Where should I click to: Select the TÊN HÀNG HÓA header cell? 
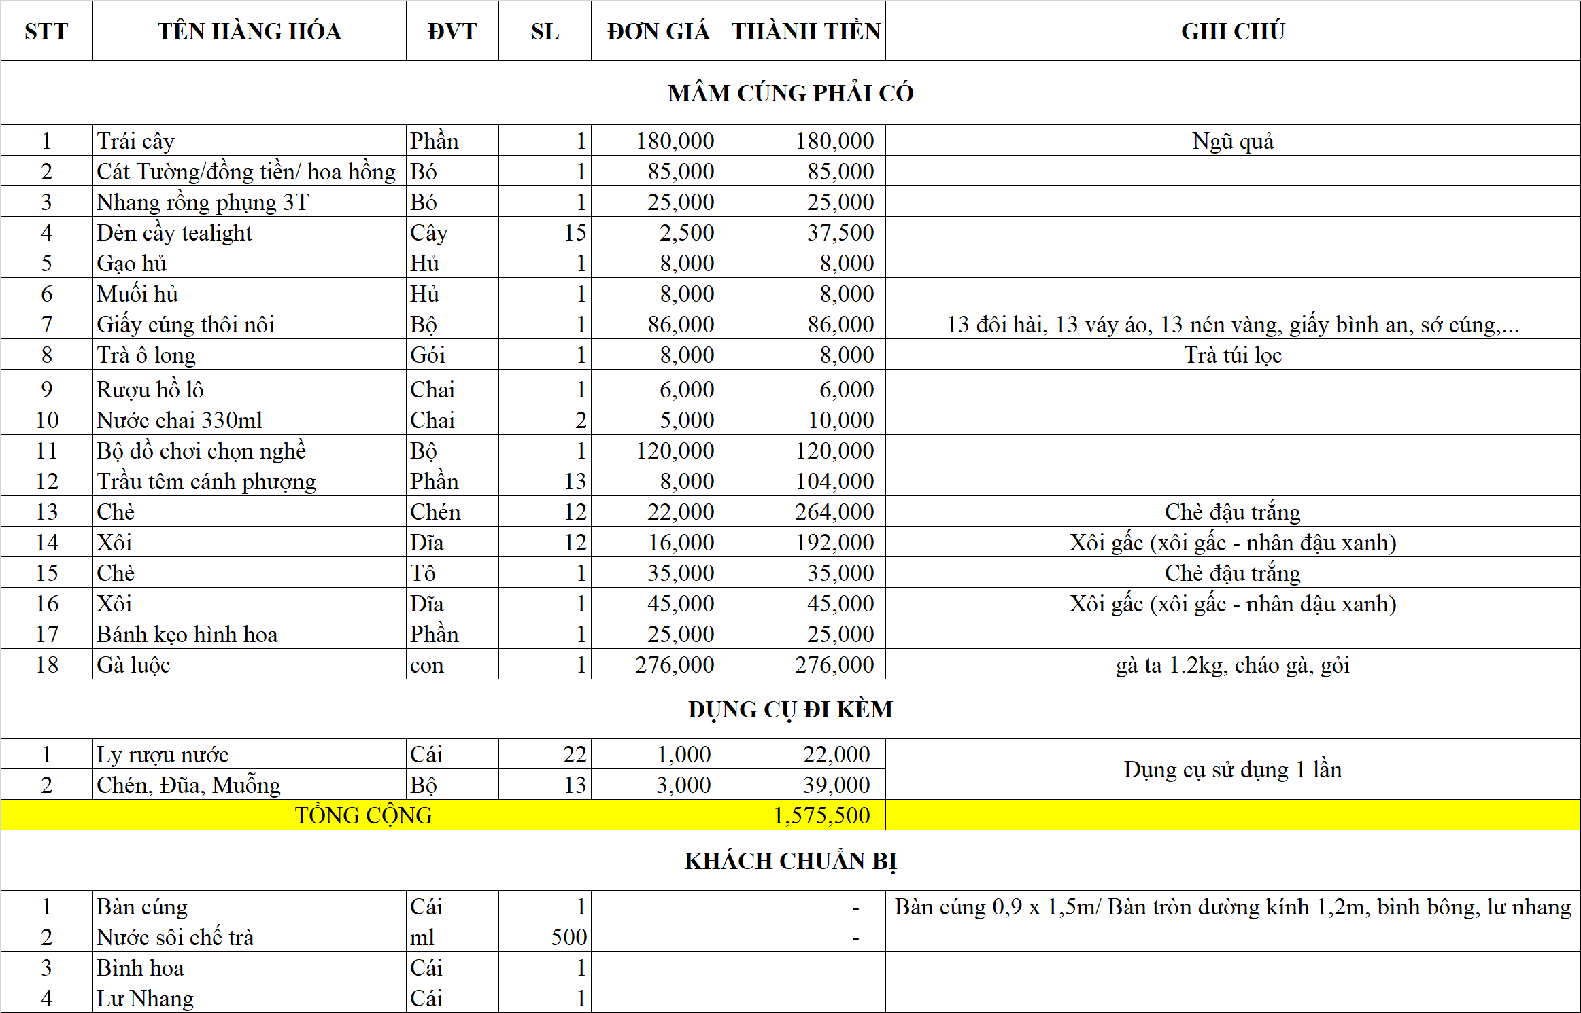coord(249,31)
